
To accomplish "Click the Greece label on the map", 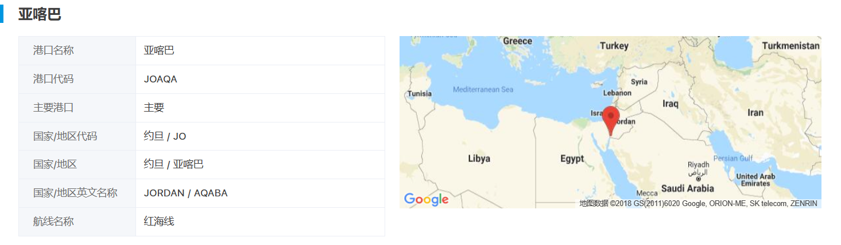I will coord(517,41).
